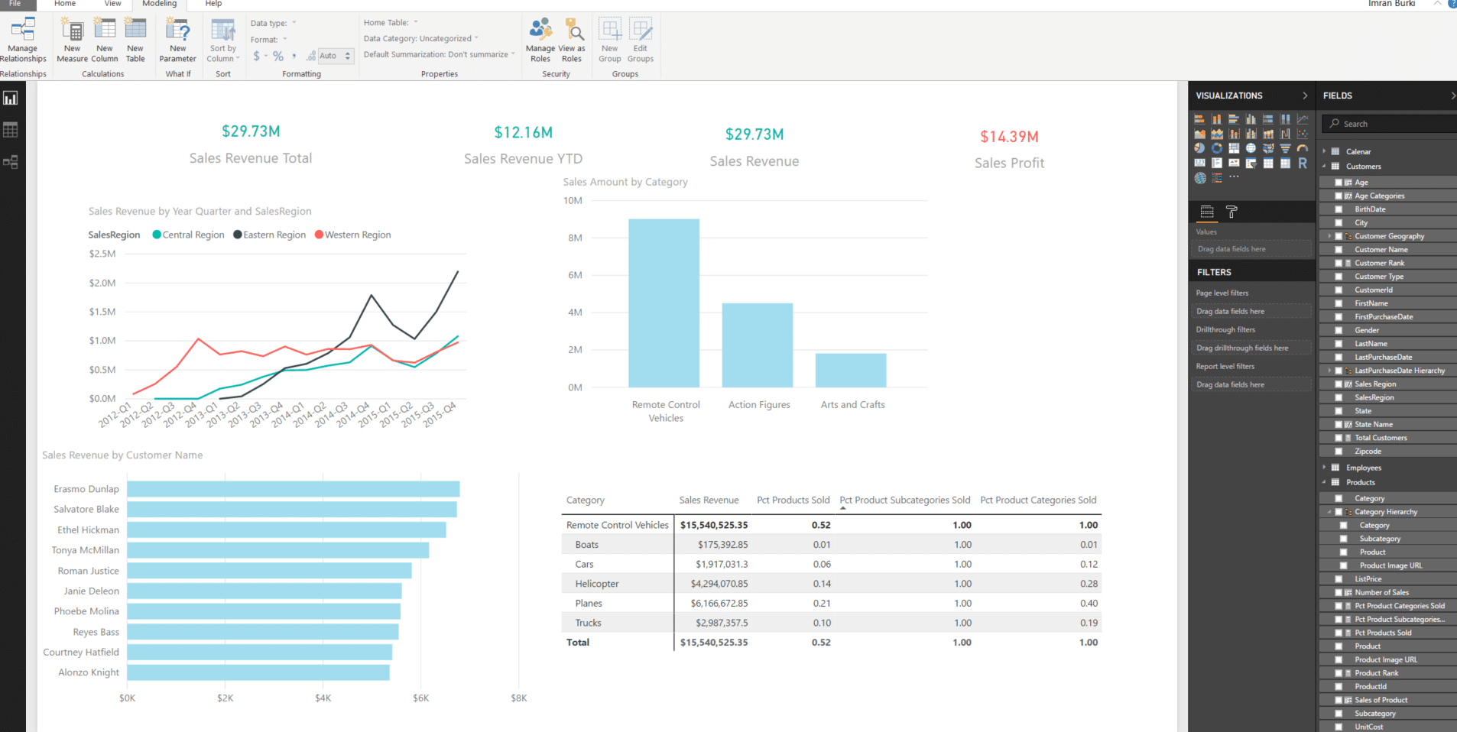Screen dimensions: 1457x732
Task: Click the Fields search box
Action: (1387, 123)
